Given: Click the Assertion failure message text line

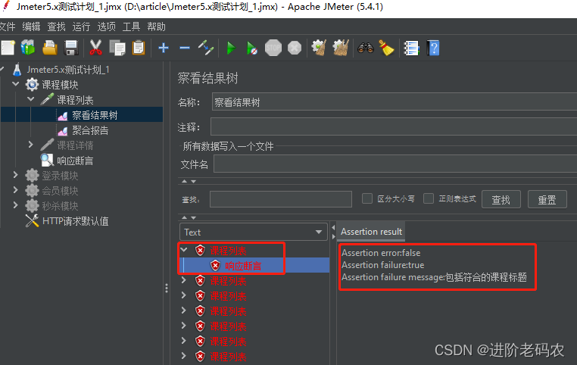Looking at the screenshot, I should 434,277.
